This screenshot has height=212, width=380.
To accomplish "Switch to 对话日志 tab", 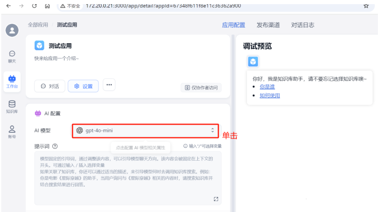I will point(302,25).
